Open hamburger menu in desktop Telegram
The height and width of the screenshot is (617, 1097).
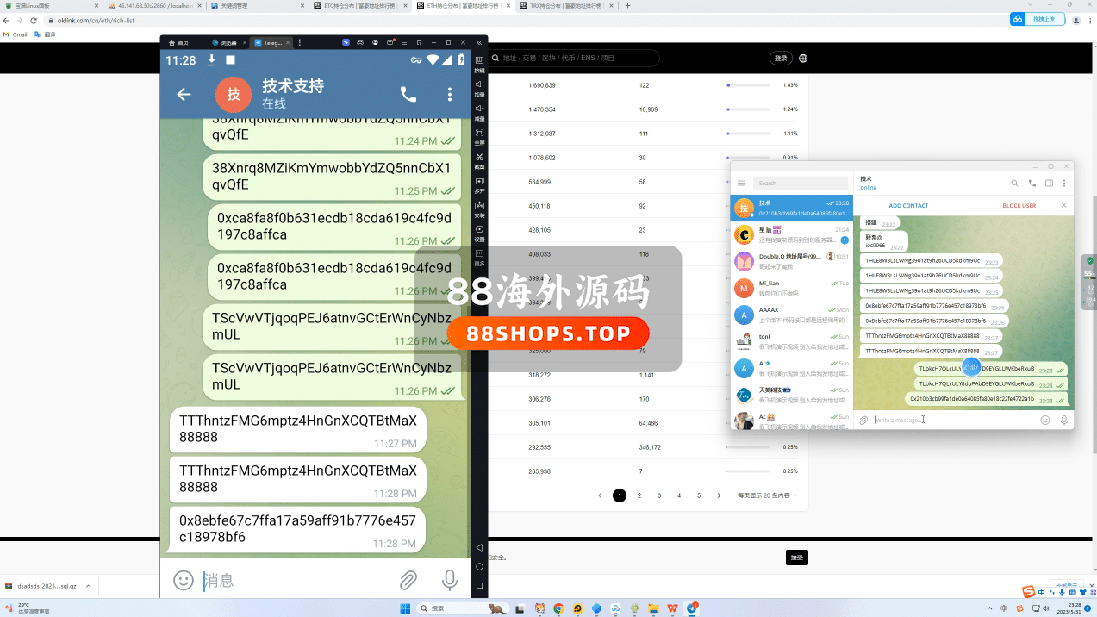742,183
